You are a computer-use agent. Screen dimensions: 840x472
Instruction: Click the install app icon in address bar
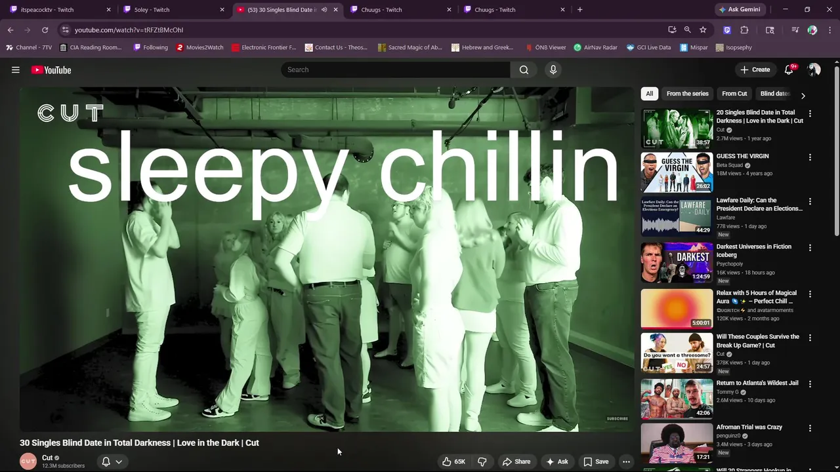(x=672, y=29)
